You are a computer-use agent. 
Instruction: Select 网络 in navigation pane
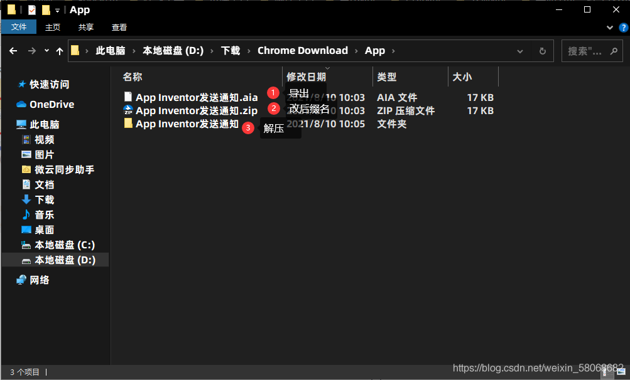point(40,280)
